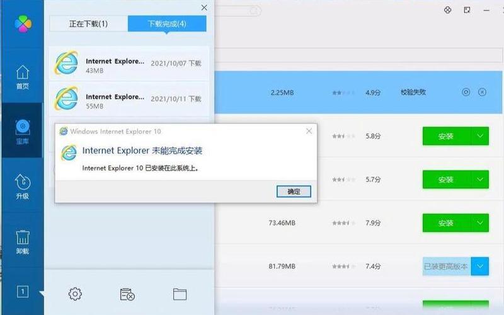Expand install dropdown in 7.9分 row

click(480, 223)
